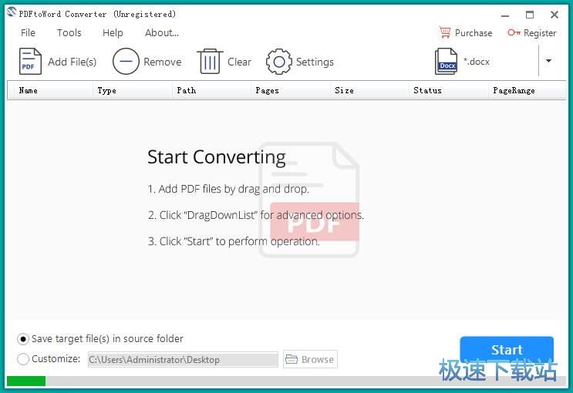
Task: Click the output path input field
Action: 183,359
